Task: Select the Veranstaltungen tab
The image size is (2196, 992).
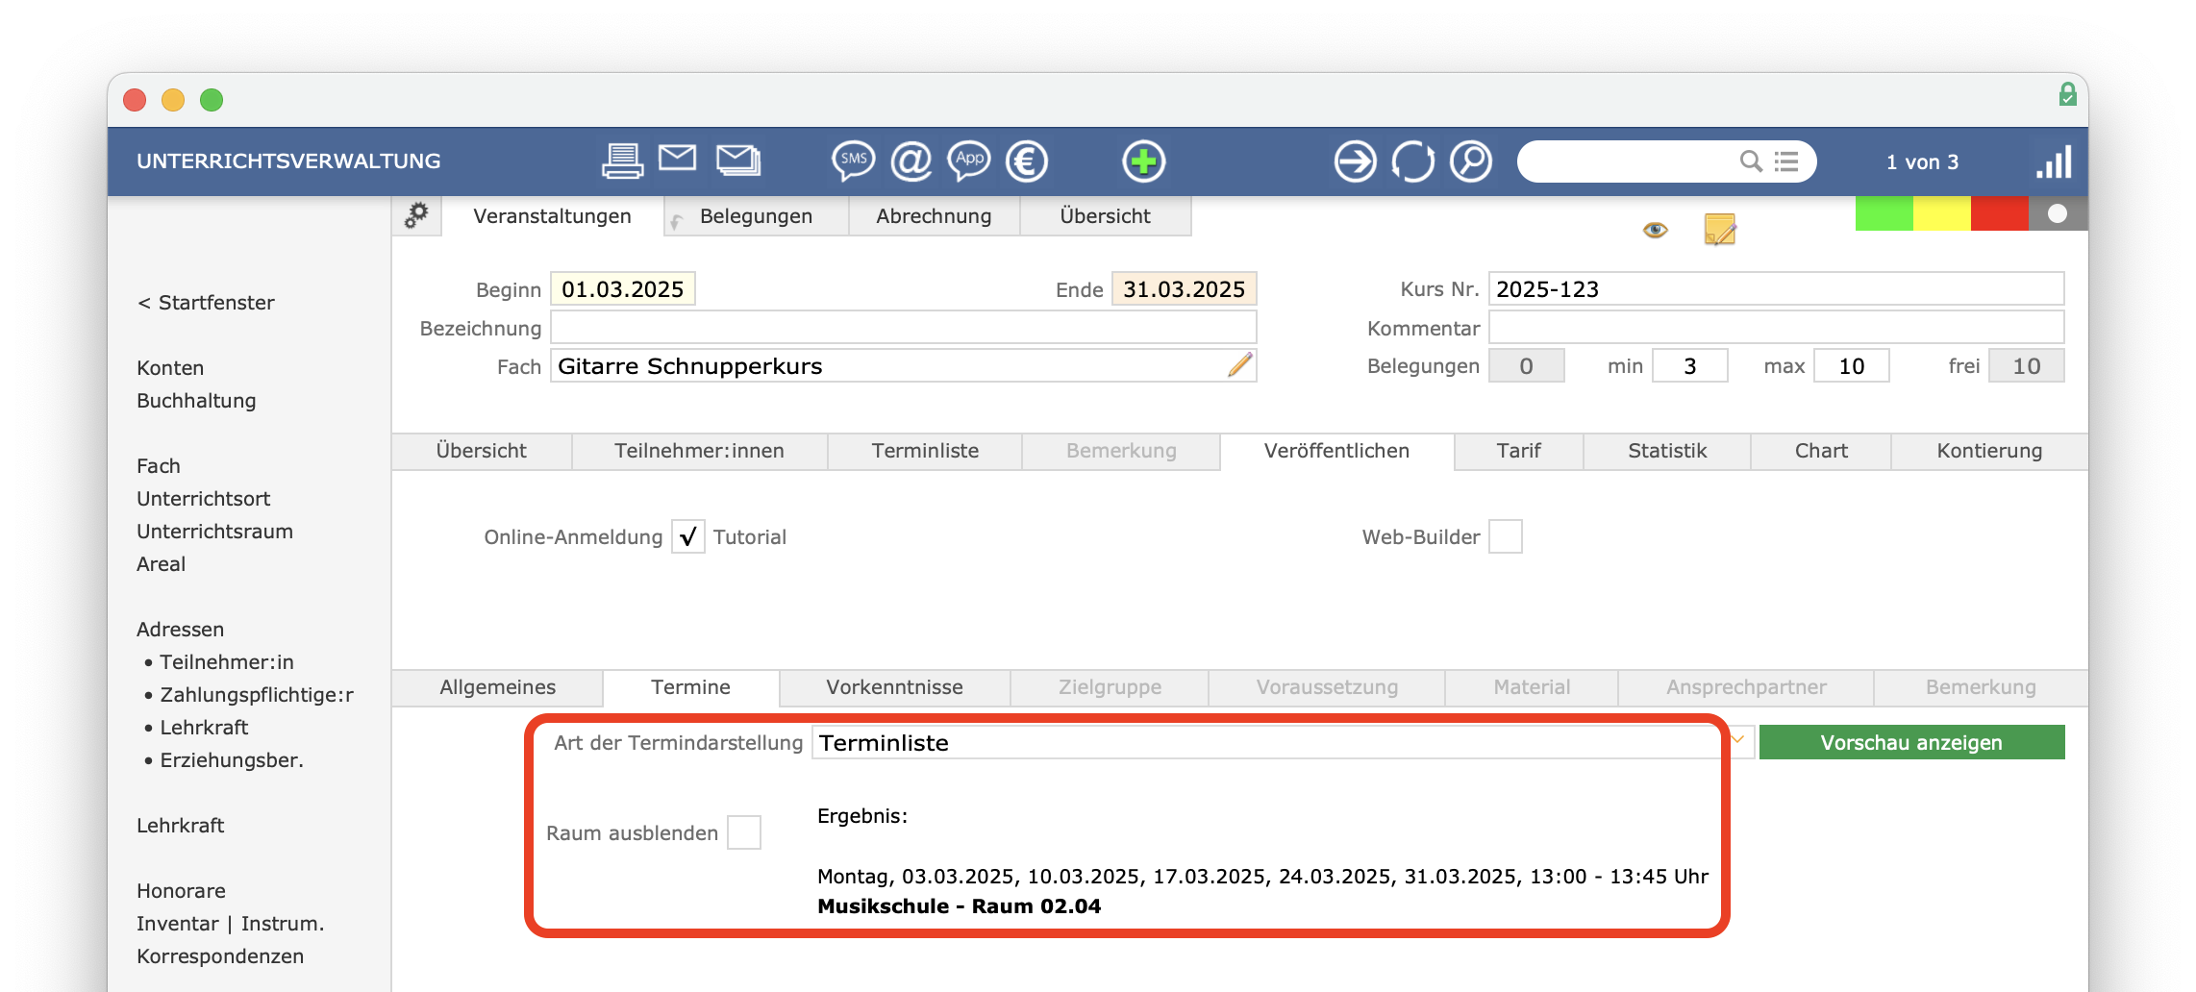Action: [x=552, y=216]
